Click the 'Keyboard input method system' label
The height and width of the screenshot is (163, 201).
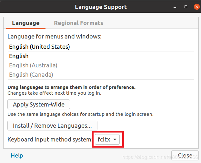tap(50, 140)
